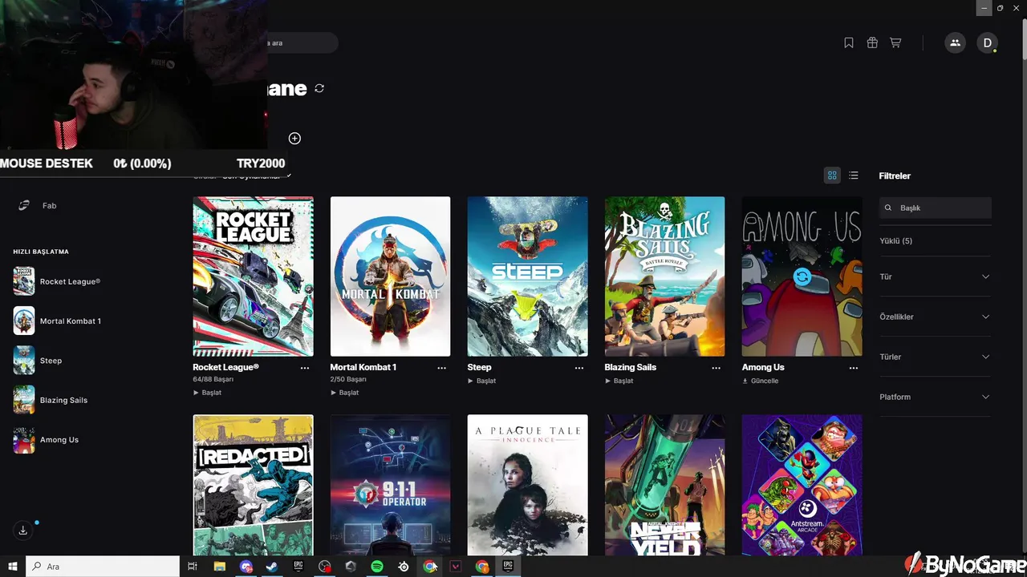Image resolution: width=1027 pixels, height=577 pixels.
Task: Launch Mortal Kombat 1 via Başlat
Action: click(344, 393)
